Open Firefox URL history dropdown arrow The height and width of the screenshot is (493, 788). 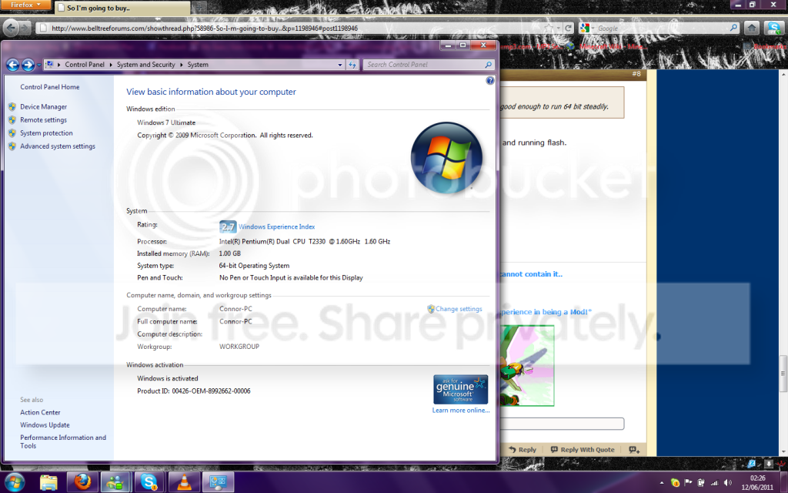[559, 29]
